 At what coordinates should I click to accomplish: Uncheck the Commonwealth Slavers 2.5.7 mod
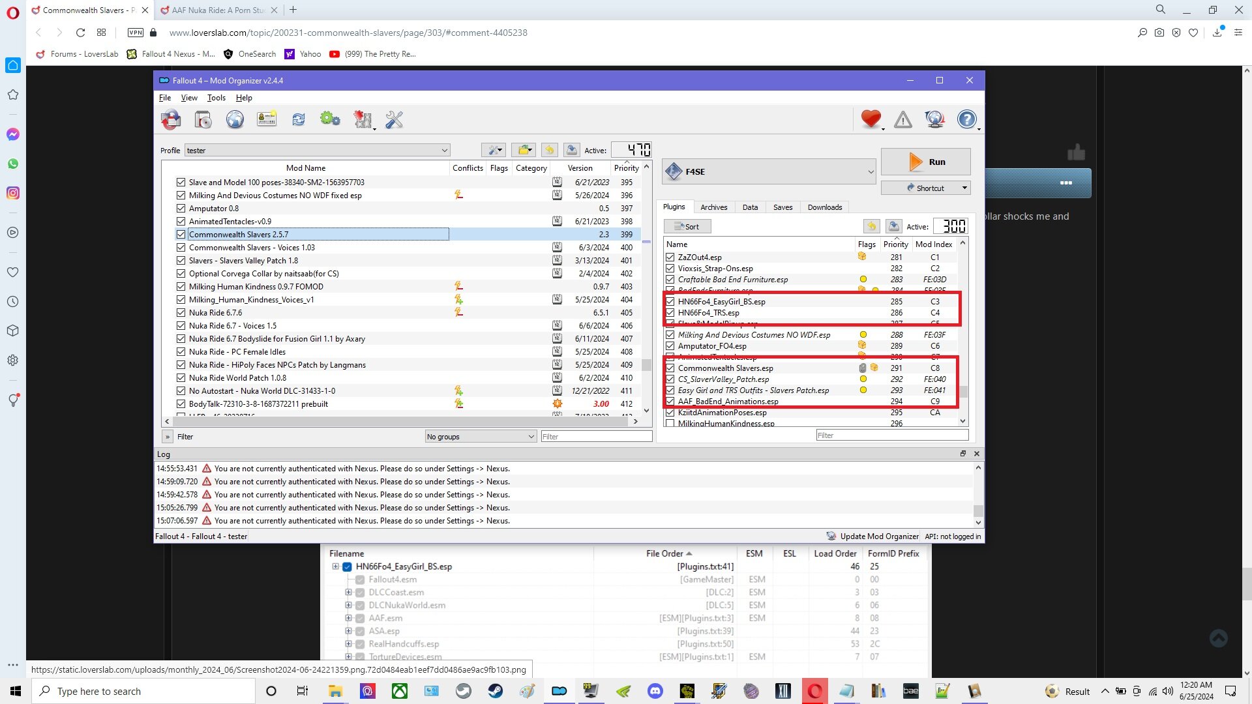coord(181,235)
